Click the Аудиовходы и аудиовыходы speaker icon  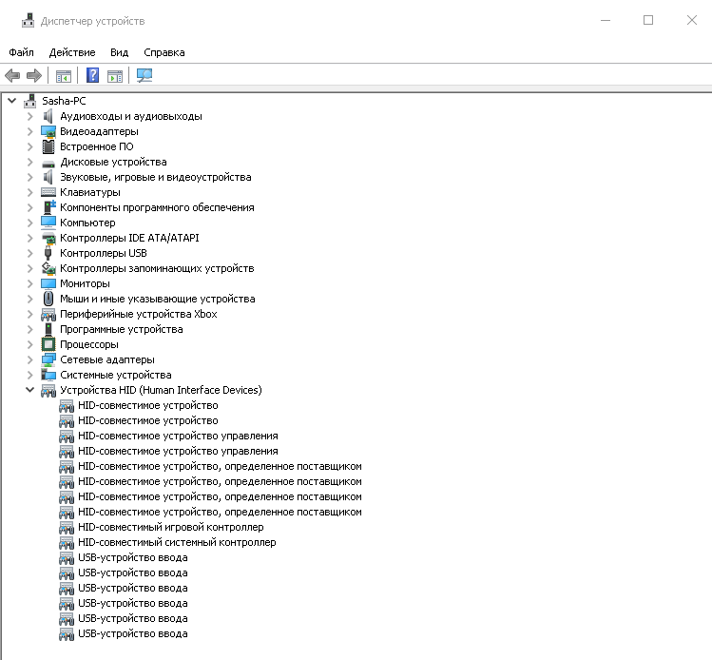click(48, 116)
